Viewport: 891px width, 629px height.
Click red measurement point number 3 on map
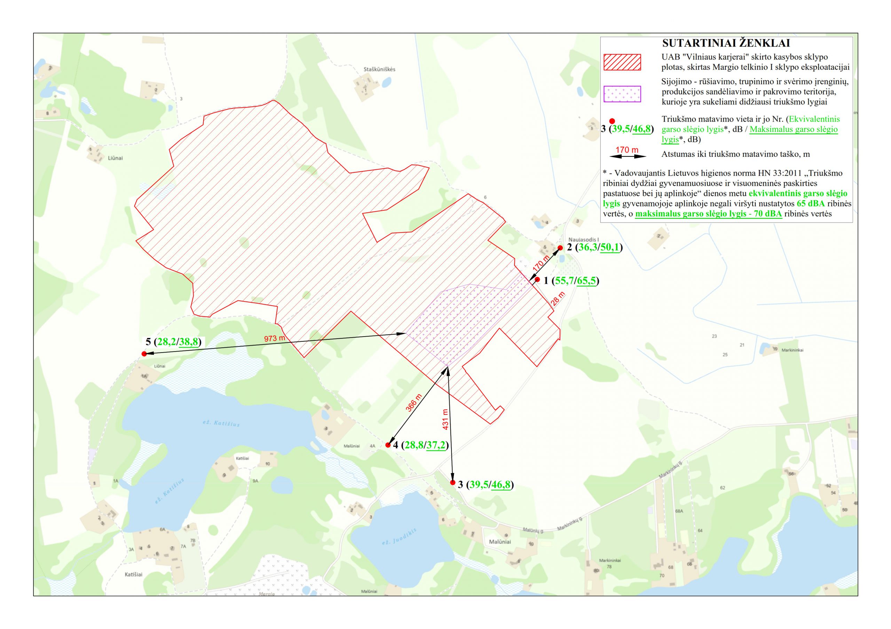452,482
